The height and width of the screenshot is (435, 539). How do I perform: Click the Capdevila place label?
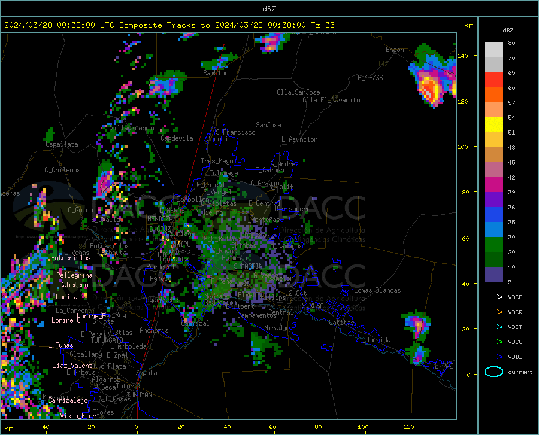tap(177, 138)
